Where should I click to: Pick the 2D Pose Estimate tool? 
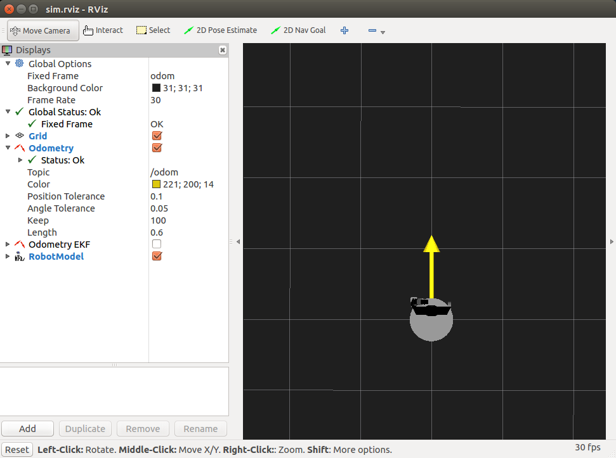(x=220, y=30)
